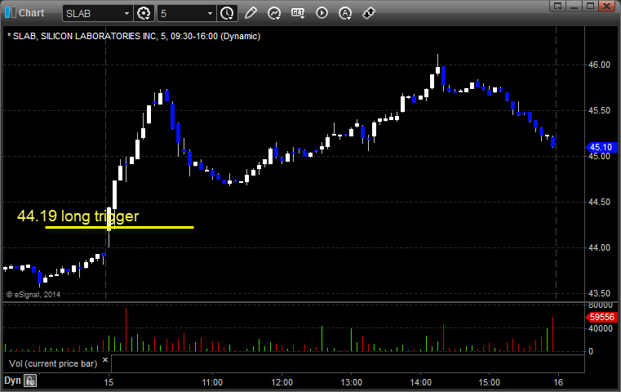Viewport: 621px width, 392px height.
Task: Click the red 59556 volume marker
Action: pos(601,317)
